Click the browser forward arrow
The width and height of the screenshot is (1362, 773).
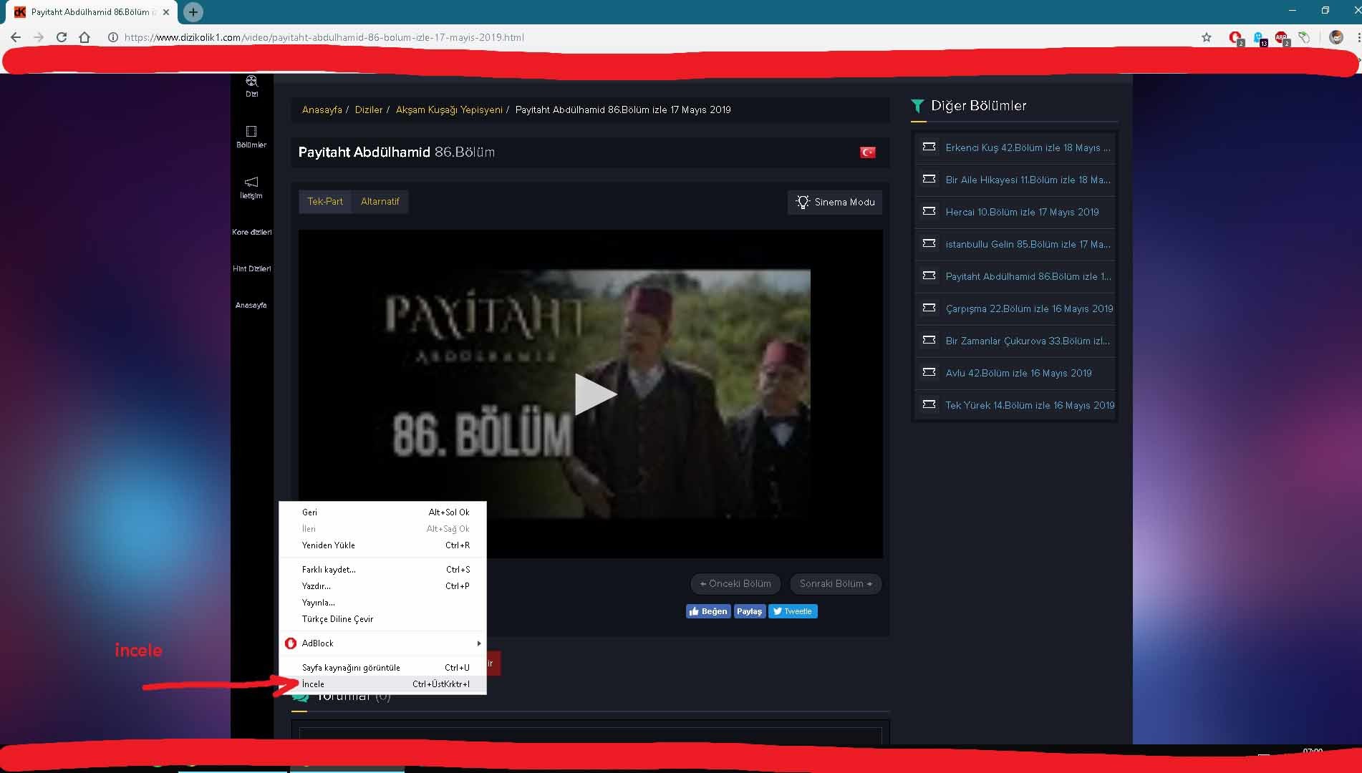point(39,37)
